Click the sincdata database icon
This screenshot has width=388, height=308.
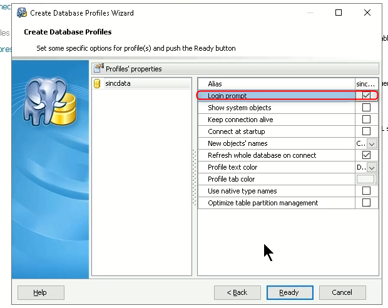97,83
